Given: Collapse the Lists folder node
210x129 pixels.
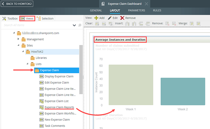Looking at the screenshot, I should click(27, 64).
